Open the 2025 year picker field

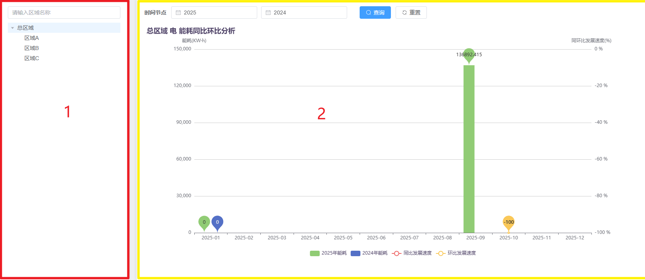click(x=214, y=12)
